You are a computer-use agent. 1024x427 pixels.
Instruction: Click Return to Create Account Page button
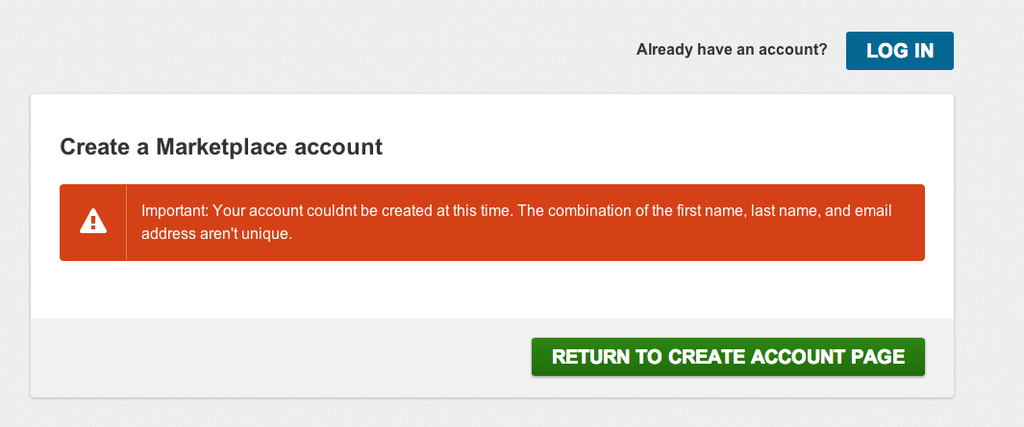coord(728,357)
